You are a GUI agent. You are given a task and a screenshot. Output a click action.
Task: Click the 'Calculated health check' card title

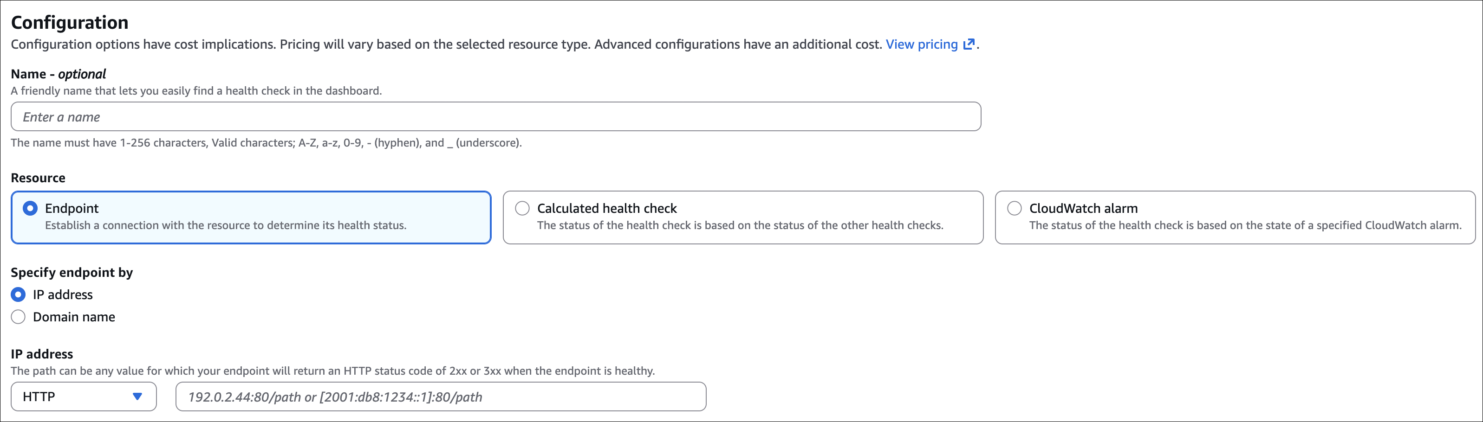pos(607,208)
